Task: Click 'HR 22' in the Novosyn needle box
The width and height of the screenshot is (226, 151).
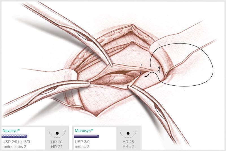Action: [x=57, y=147]
